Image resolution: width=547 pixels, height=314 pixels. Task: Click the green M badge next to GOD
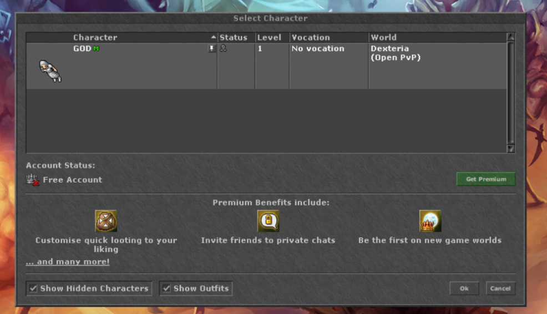(96, 48)
